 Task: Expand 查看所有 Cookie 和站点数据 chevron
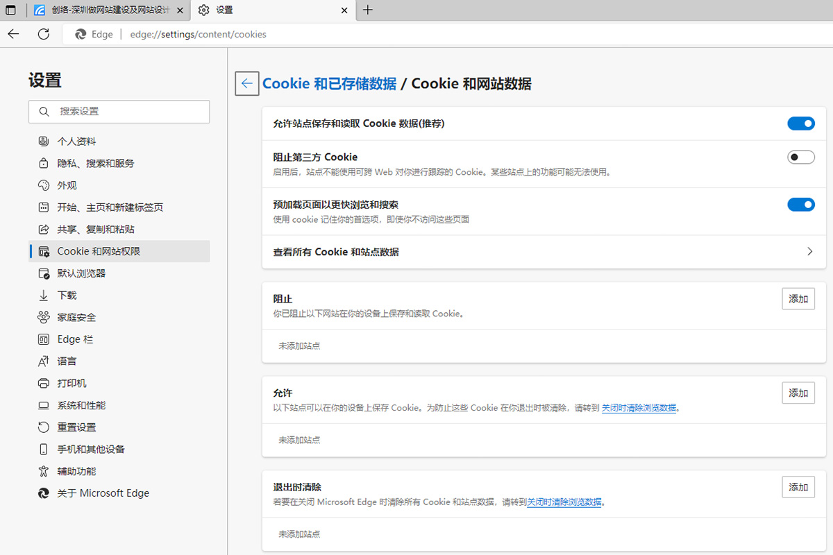809,252
